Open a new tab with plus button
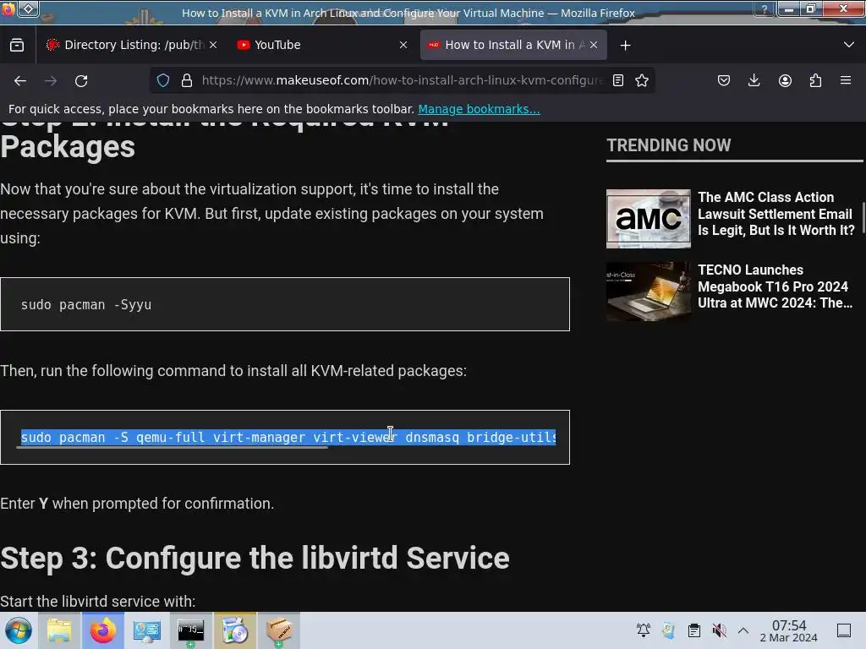Image resolution: width=866 pixels, height=649 pixels. (625, 46)
